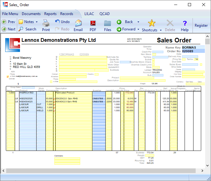Toggle the e-Mail checkbox under Boral Masonry
The image size is (211, 181).
[8, 77]
